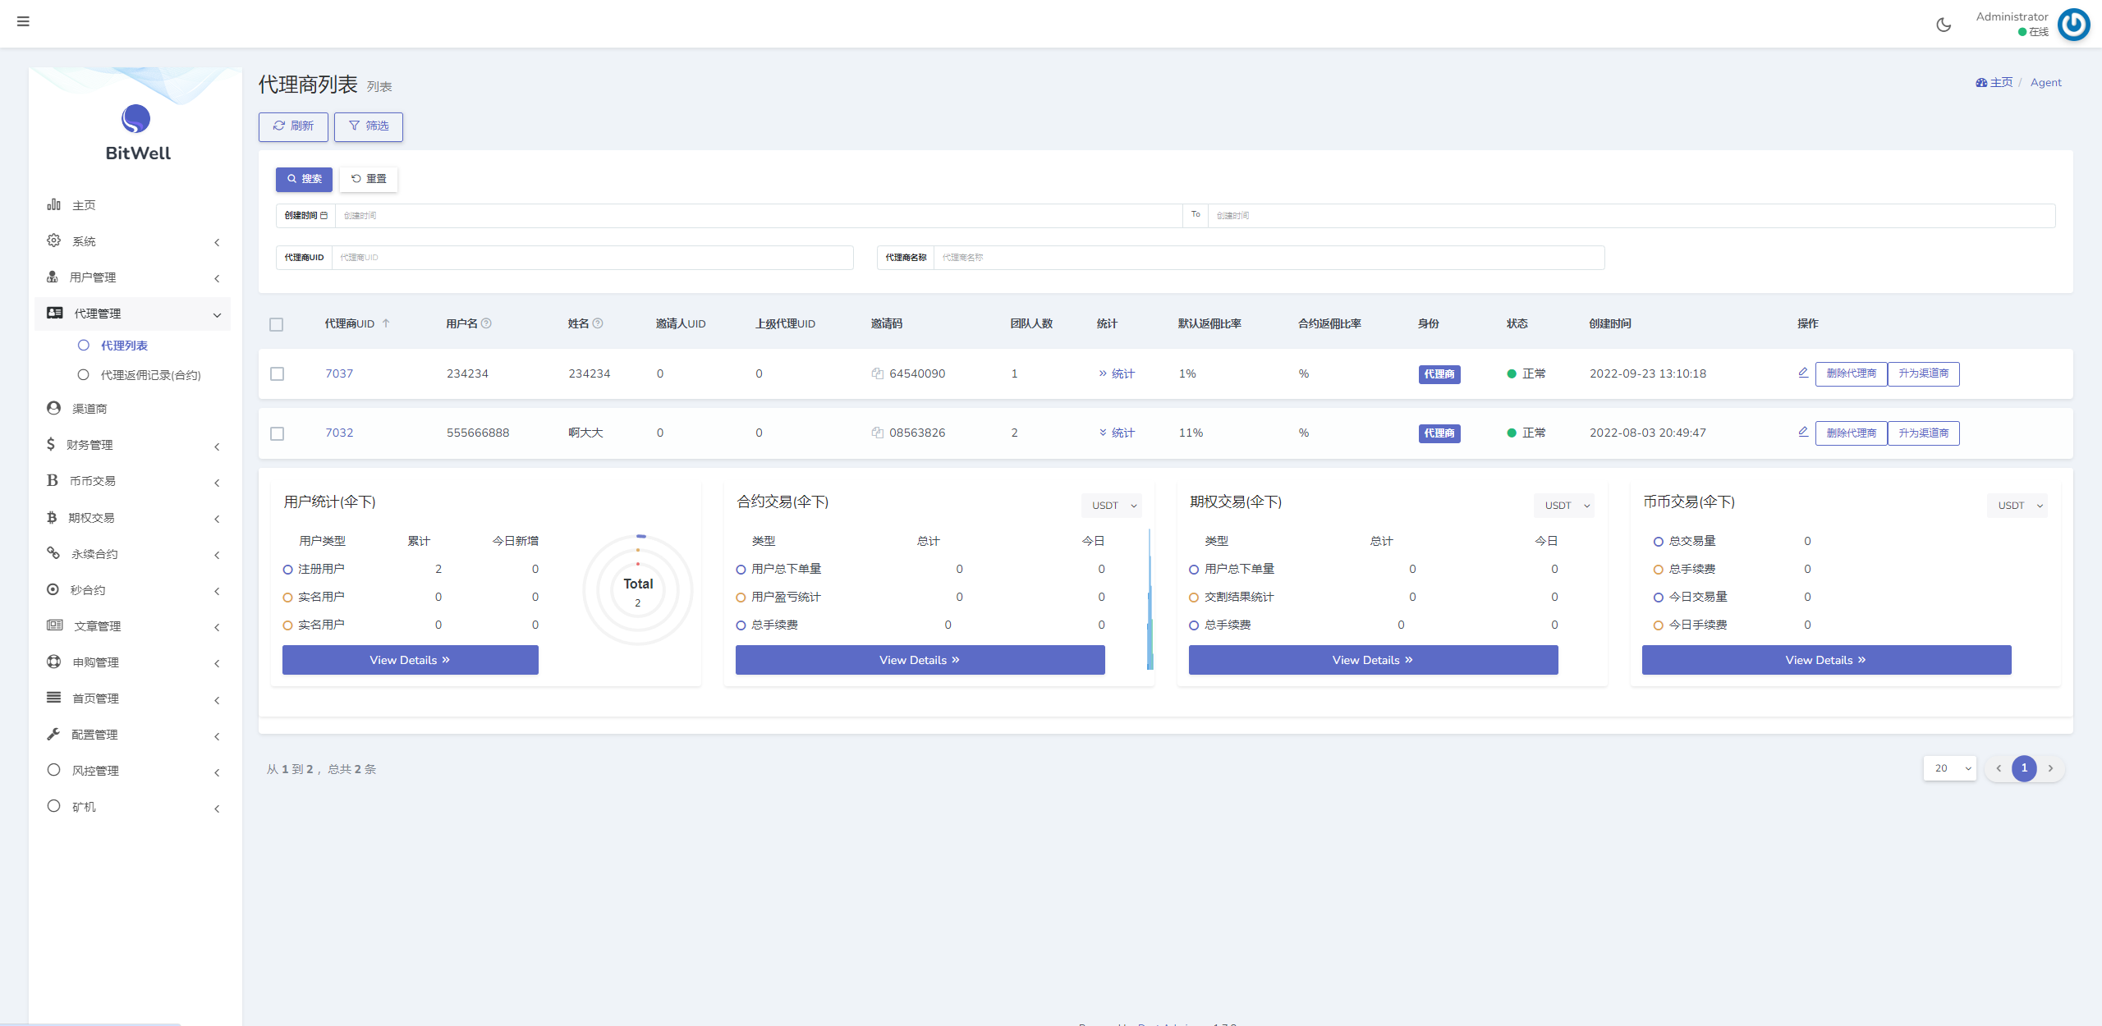Screen dimensions: 2102x1026
Task: Click 删除代理商 button for agent 7032
Action: [1851, 433]
